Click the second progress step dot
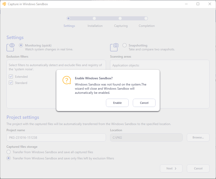 pos(94,18)
